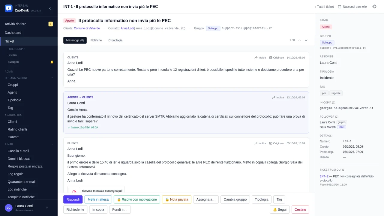The height and width of the screenshot is (216, 384).
Task: Click the urgente tag in the side panel
Action: [x=336, y=93]
